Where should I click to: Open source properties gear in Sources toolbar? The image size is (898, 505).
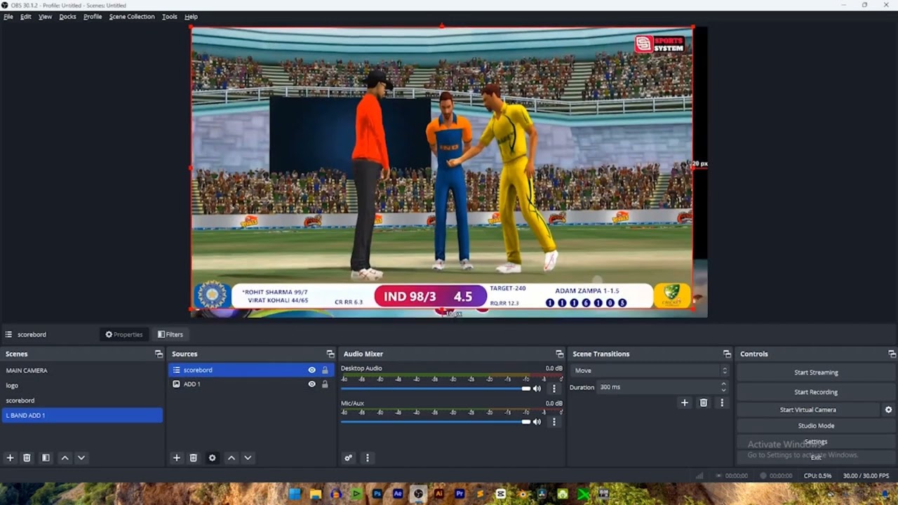(x=213, y=458)
